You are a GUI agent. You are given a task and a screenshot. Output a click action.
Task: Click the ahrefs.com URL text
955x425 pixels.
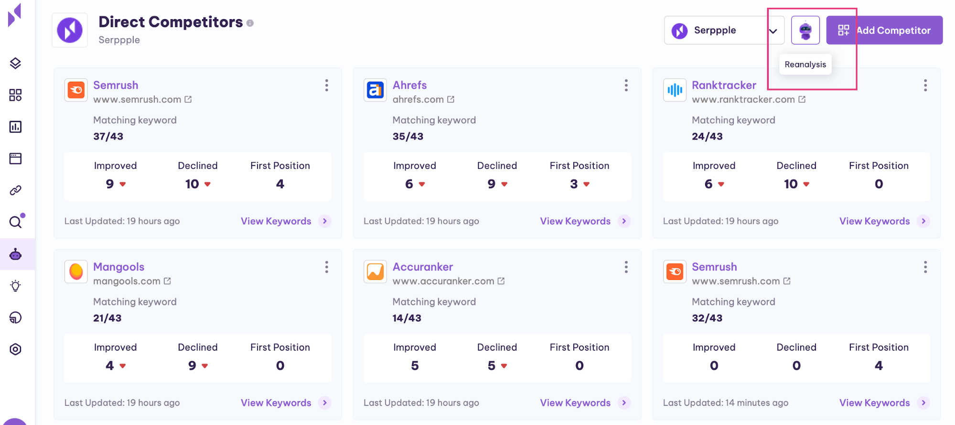pos(418,99)
